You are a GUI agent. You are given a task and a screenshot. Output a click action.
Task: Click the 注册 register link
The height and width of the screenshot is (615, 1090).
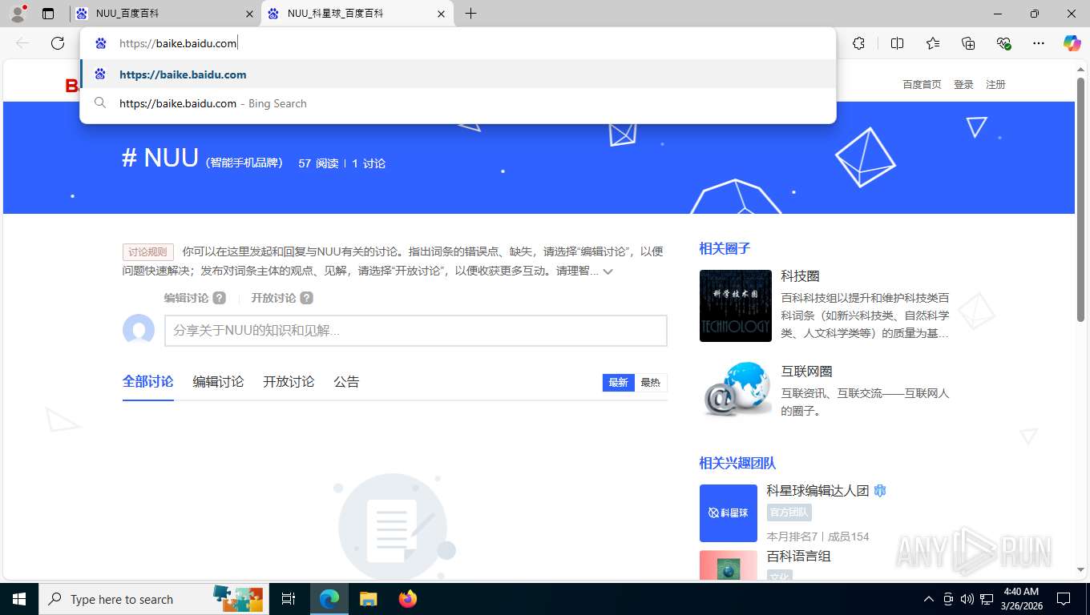tap(995, 84)
